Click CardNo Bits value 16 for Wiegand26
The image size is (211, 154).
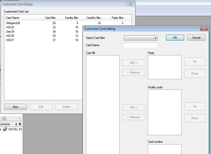99,23
